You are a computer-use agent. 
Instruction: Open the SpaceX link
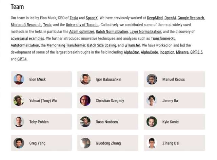(x=92, y=18)
